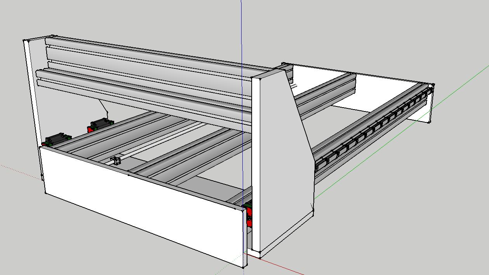Click the small white ballscrew nut bracket
Viewport: 489px width, 275px height.
pyautogui.click(x=116, y=160)
